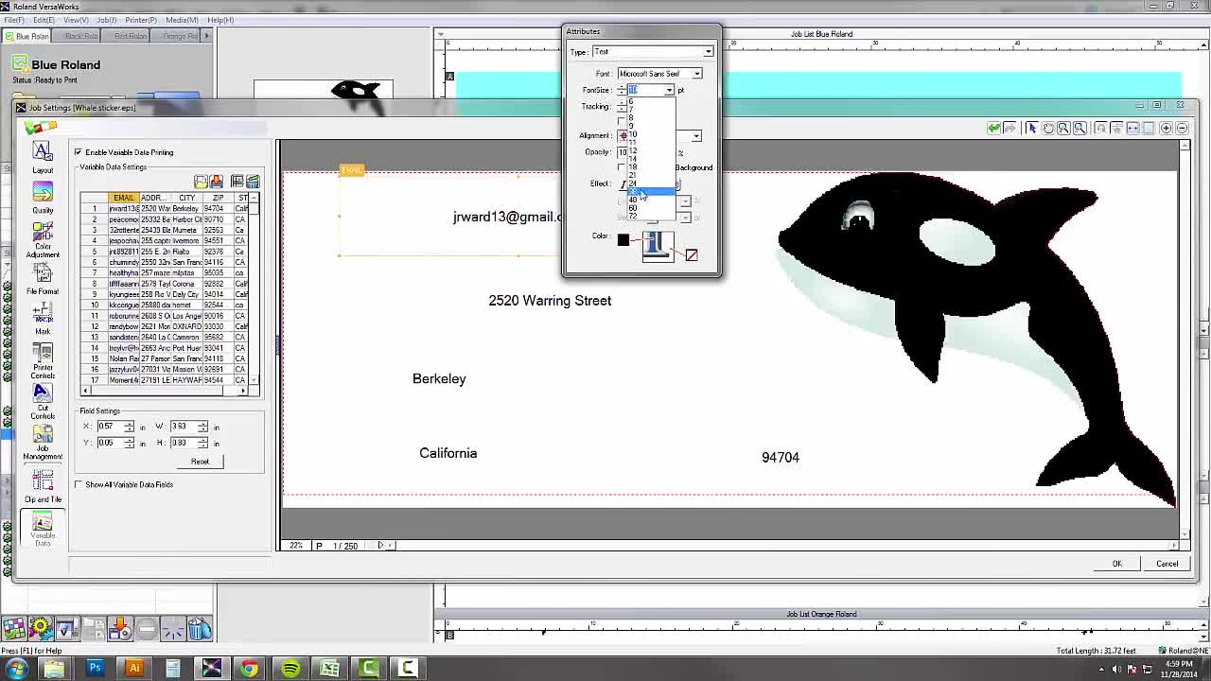This screenshot has width=1211, height=681.
Task: Click the download-to-disc icon in bottom toolbar
Action: click(119, 629)
